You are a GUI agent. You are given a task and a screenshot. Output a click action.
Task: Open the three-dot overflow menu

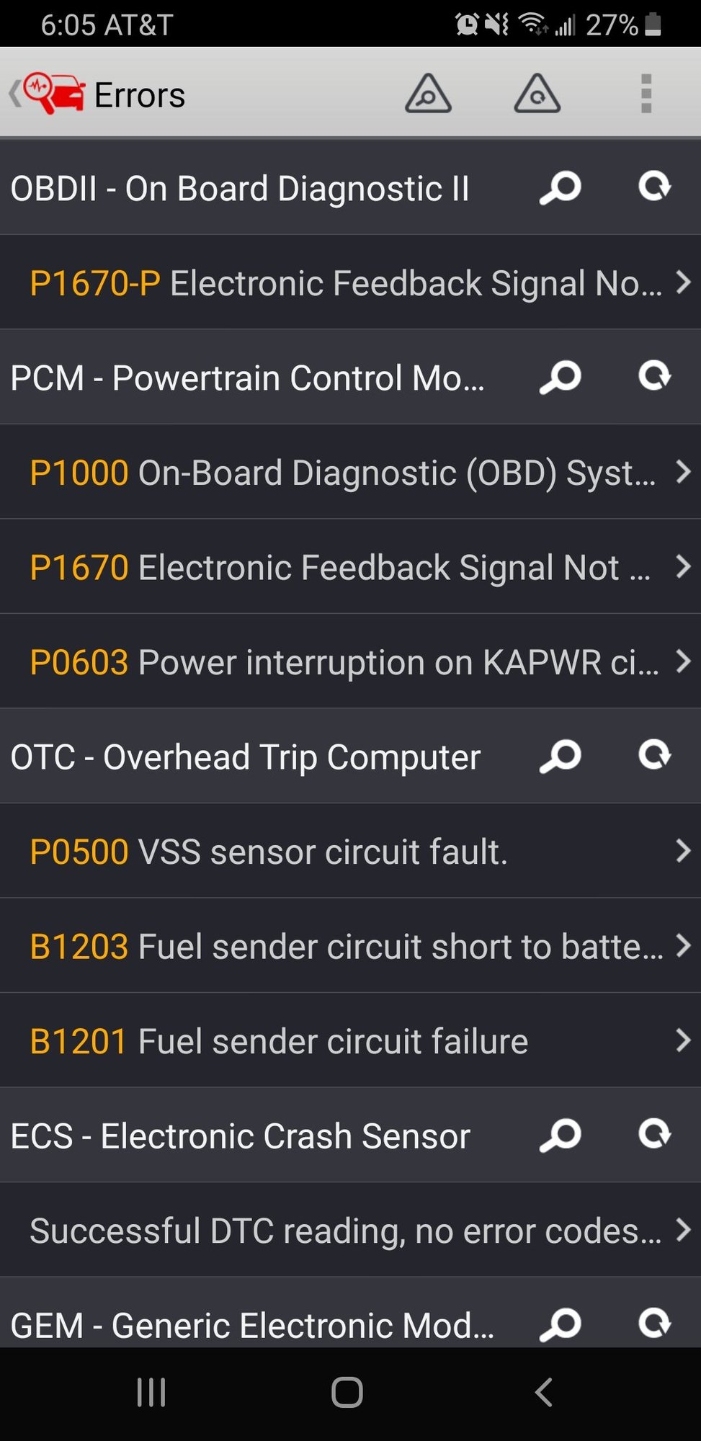click(646, 94)
